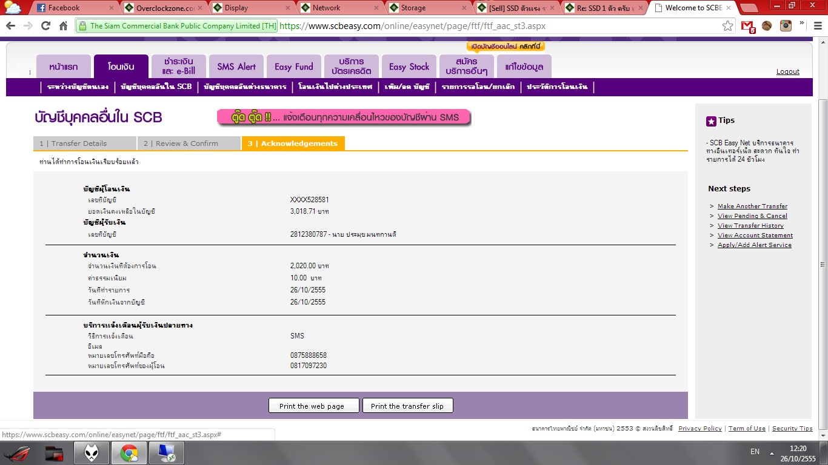Screen dimensions: 828x465
Task: Open a new browser tab
Action: (749, 8)
